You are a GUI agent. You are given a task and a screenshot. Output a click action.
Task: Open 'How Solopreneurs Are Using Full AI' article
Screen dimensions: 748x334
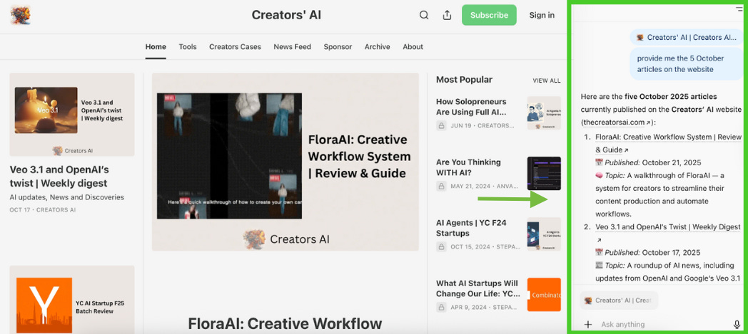(x=471, y=107)
